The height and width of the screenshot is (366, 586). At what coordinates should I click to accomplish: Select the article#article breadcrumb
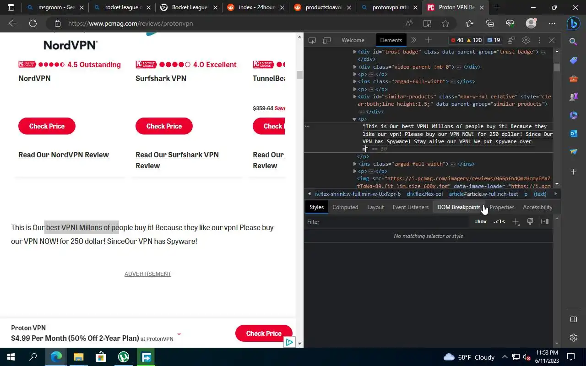[x=483, y=194]
